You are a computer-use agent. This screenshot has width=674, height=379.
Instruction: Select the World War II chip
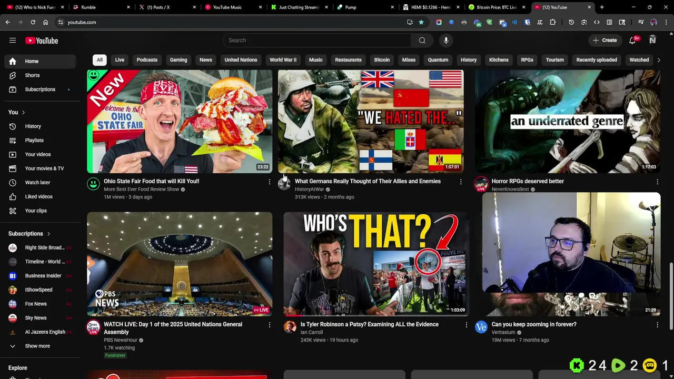pos(283,60)
